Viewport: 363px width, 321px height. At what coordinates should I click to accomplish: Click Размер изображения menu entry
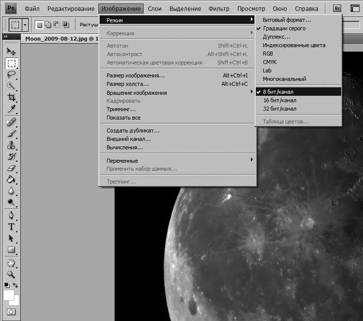[x=135, y=75]
